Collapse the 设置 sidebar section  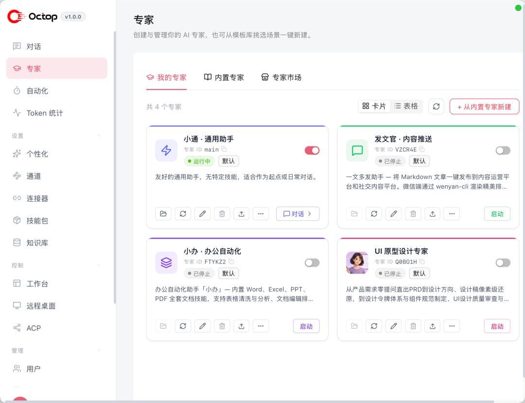coord(99,136)
